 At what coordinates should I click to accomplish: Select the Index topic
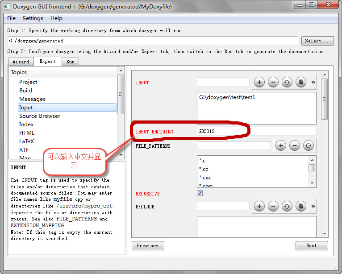[x=26, y=125]
